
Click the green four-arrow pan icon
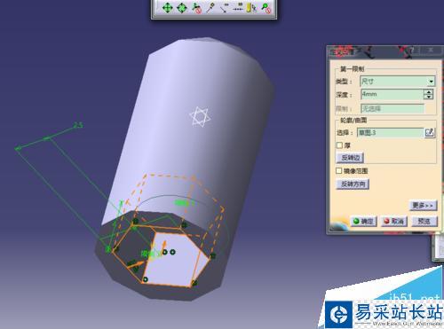167,7
